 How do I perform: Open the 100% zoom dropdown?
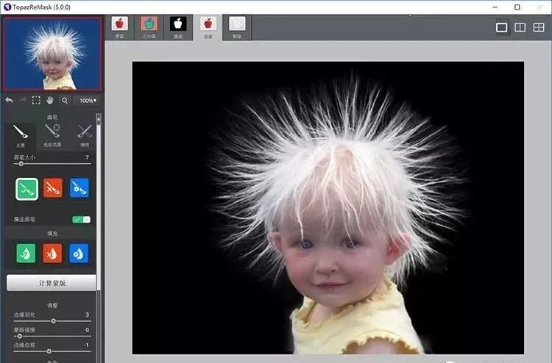[88, 100]
